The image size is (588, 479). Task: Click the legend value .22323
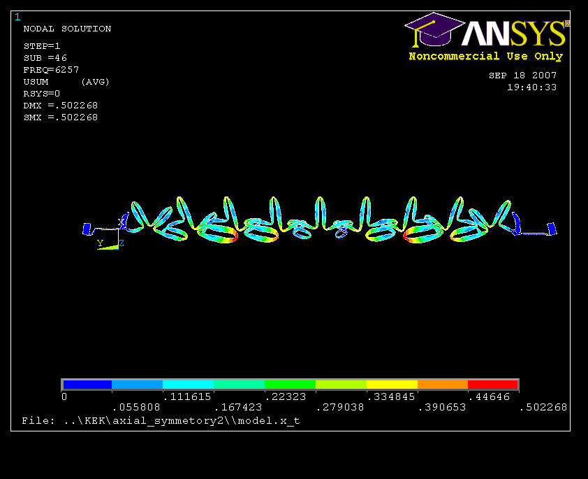(286, 396)
